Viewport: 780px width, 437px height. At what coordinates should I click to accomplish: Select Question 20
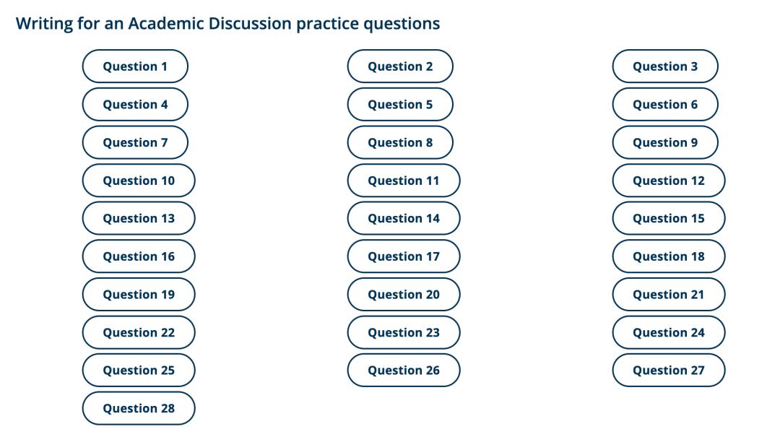pyautogui.click(x=404, y=294)
